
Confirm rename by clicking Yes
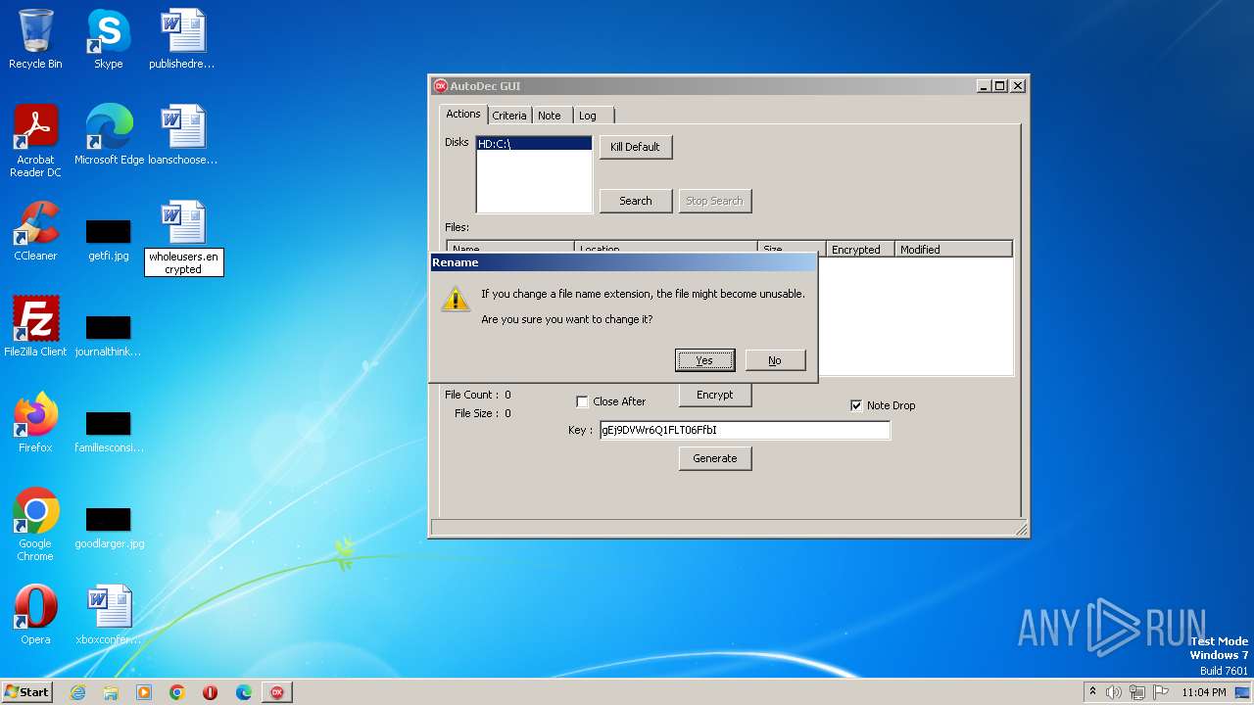[704, 360]
